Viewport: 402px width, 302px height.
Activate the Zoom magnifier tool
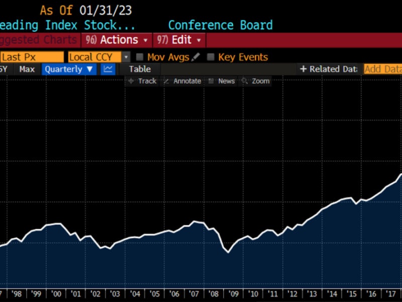click(x=256, y=81)
